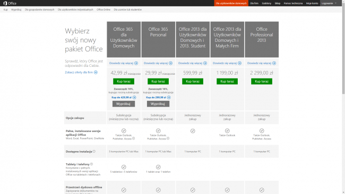This screenshot has width=345, height=194.
Task: Click Kup teraz for 599,99 zł product
Action: pos(193,82)
